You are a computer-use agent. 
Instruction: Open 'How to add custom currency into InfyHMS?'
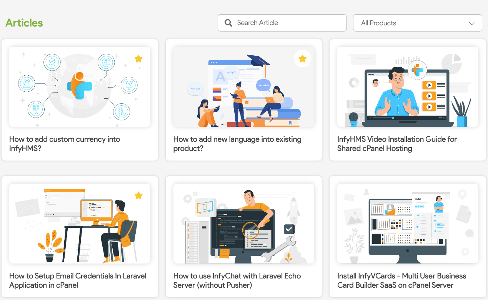point(64,144)
